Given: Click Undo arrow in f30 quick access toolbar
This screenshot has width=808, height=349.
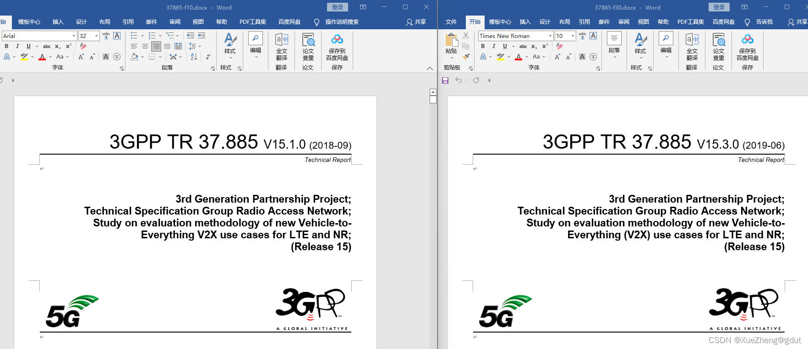Looking at the screenshot, I should tap(459, 80).
